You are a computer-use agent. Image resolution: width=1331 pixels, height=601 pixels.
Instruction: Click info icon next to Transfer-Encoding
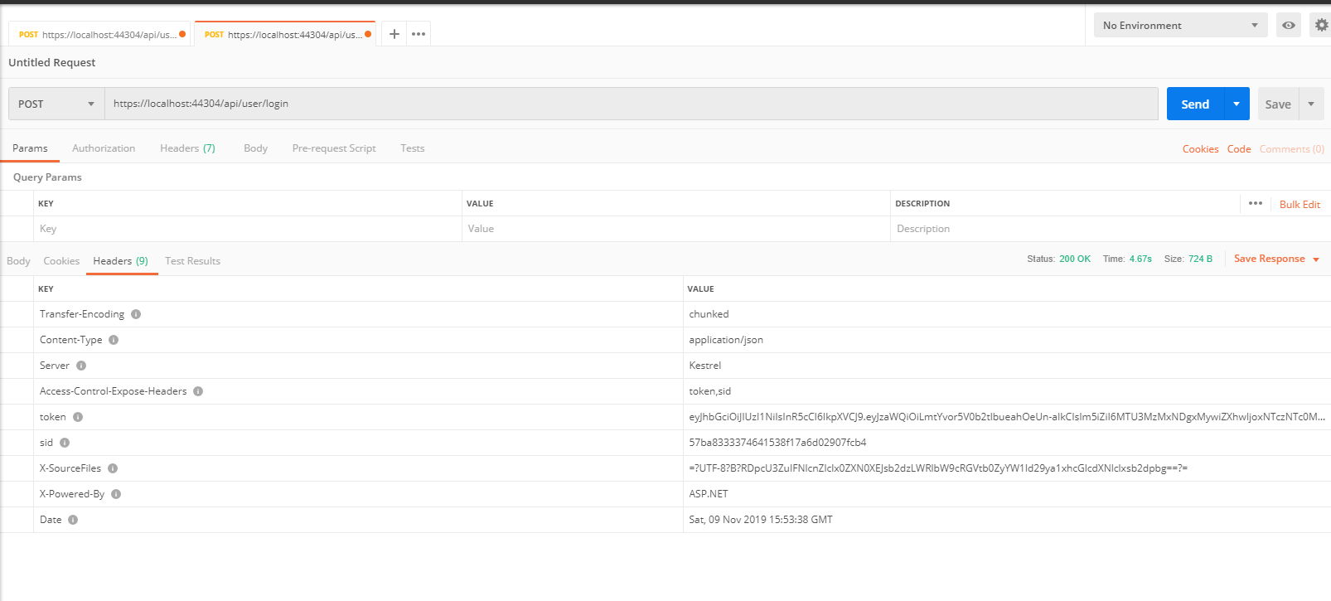pos(136,314)
